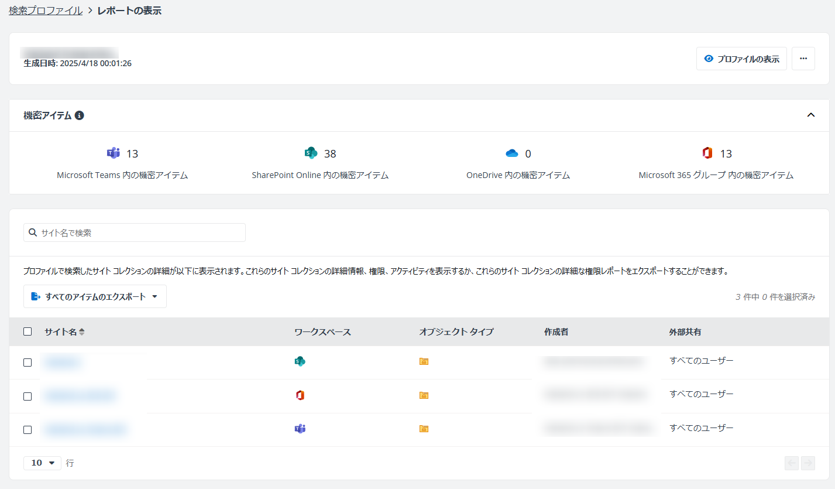This screenshot has width=835, height=489.
Task: Click the 生成日時 timestamp text
Action: [x=77, y=63]
